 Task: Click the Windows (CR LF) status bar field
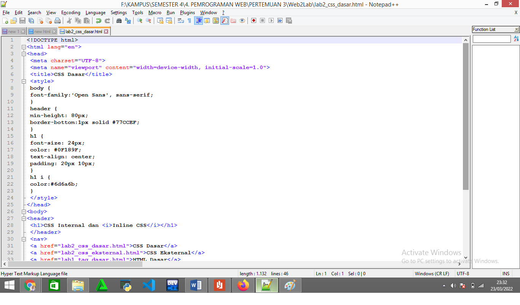point(432,274)
